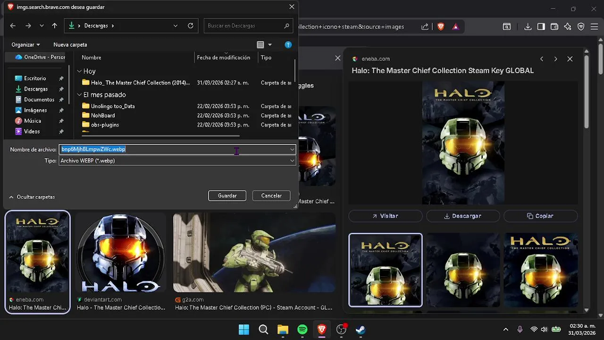The image size is (604, 340).
Task: Open the Brave Rewards triangle icon
Action: [455, 27]
